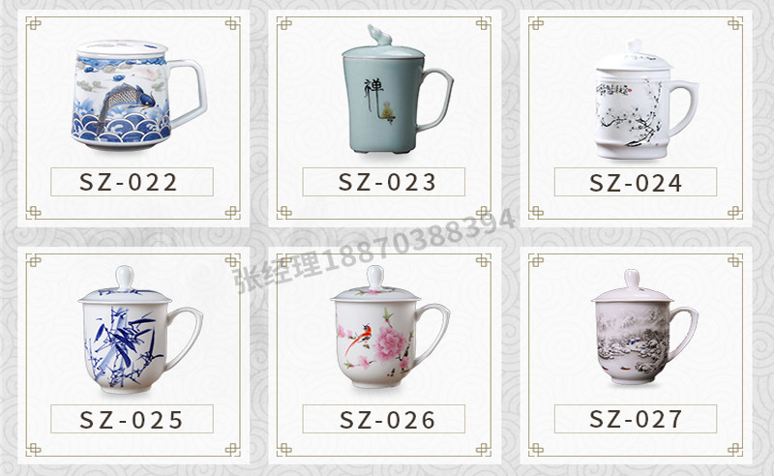Choose the blue bamboo painted mug
The height and width of the screenshot is (476, 774).
[140, 330]
